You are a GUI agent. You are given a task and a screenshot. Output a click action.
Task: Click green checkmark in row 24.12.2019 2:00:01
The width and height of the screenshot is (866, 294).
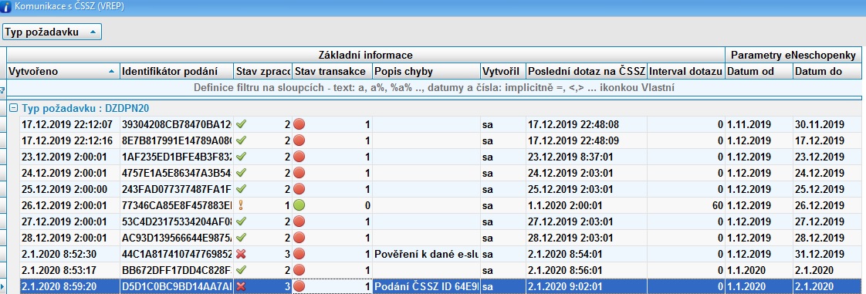click(x=242, y=172)
